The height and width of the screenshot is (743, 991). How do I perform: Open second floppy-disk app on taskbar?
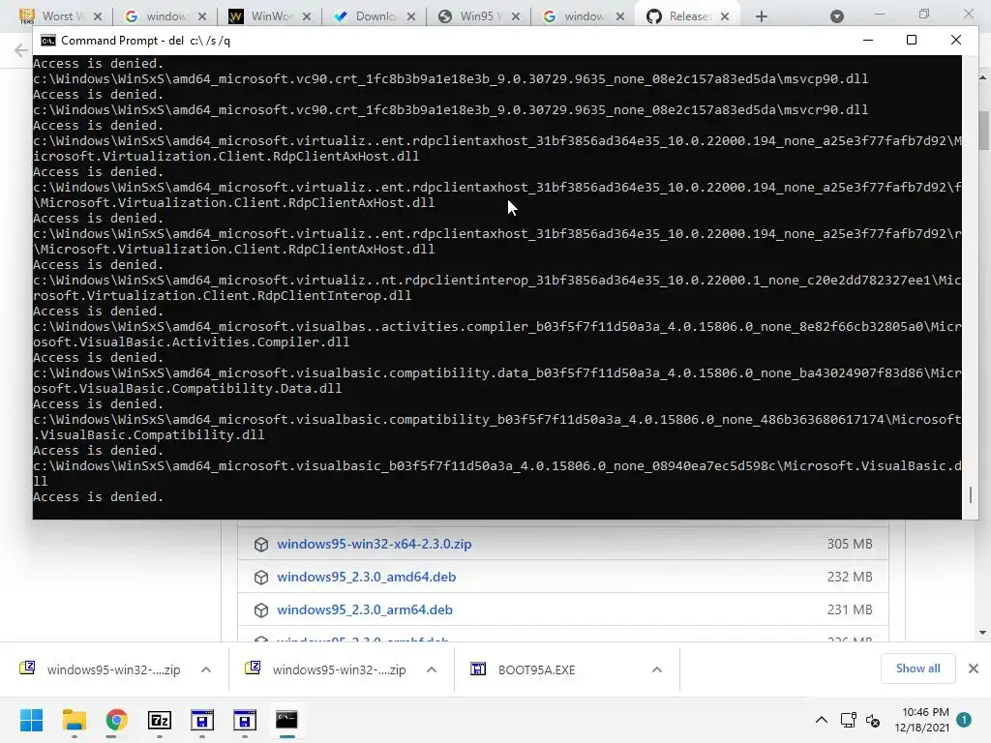click(245, 720)
